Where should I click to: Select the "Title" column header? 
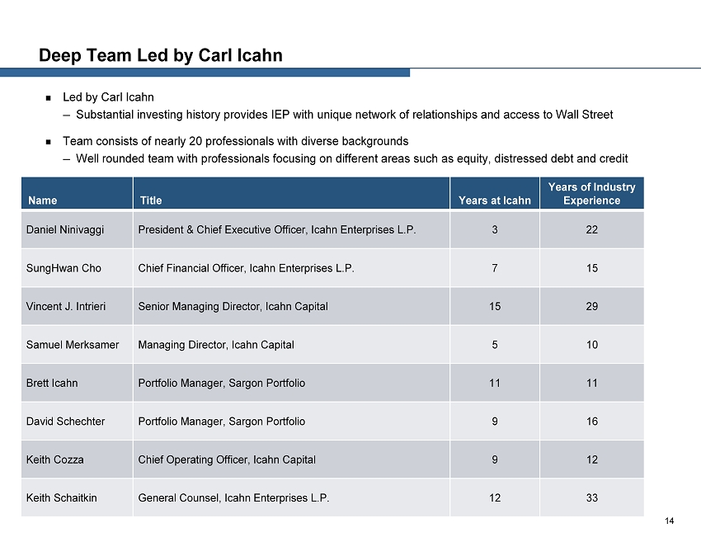click(x=151, y=200)
